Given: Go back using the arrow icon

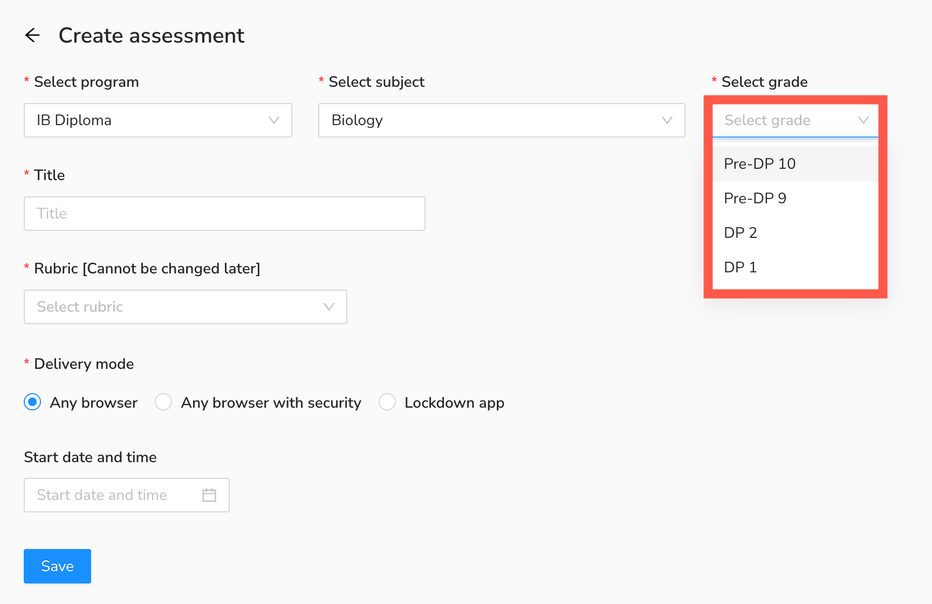Looking at the screenshot, I should click(32, 36).
